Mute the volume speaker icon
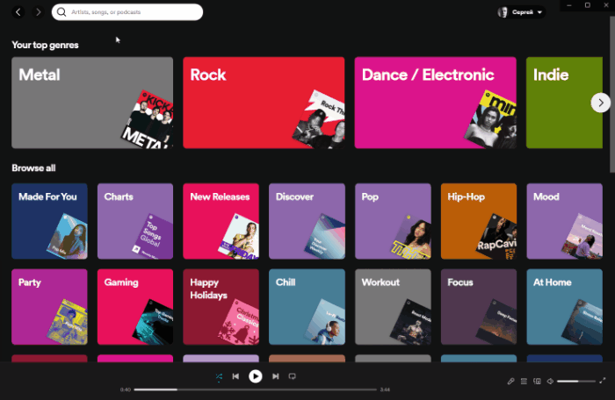Image resolution: width=615 pixels, height=400 pixels. coord(550,382)
